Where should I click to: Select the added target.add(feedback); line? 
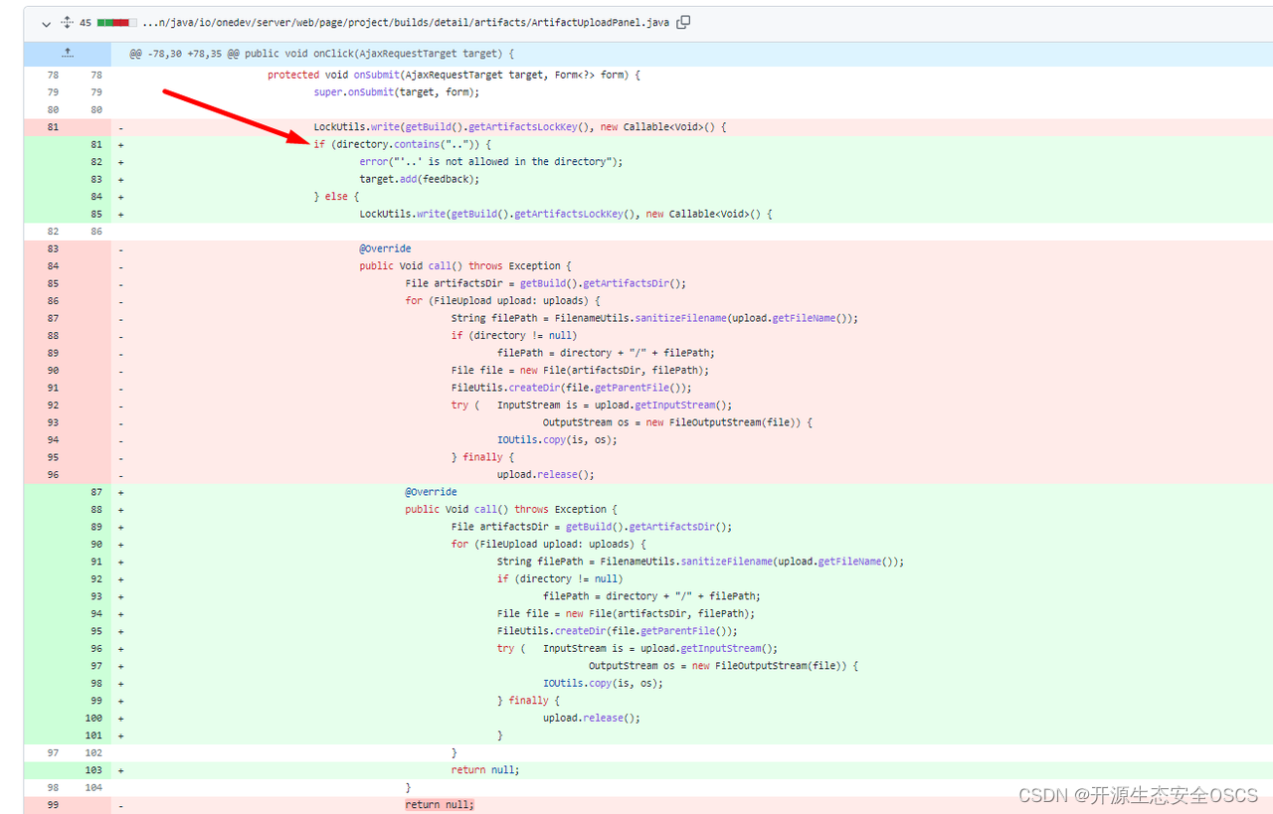pyautogui.click(x=420, y=179)
